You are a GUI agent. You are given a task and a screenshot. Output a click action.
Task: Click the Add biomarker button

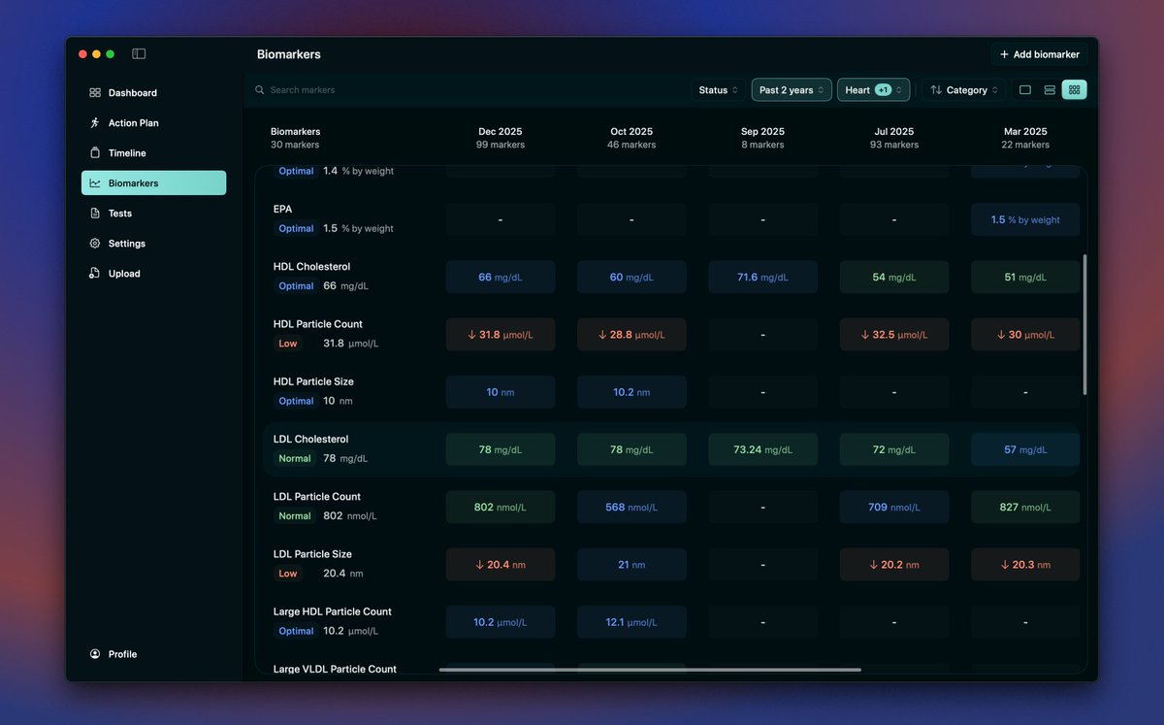pos(1039,54)
